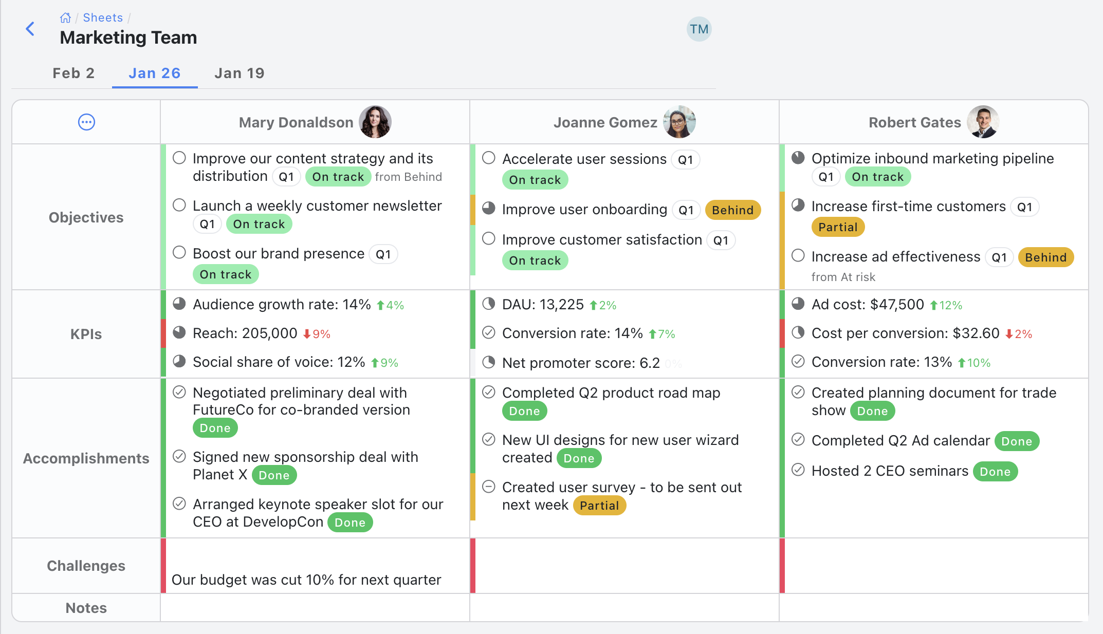Viewport: 1103px width, 634px height.
Task: Click Joanne Gomez's profile photo
Action: [x=679, y=122]
